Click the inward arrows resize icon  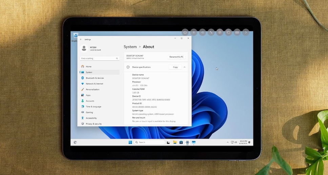point(211,33)
